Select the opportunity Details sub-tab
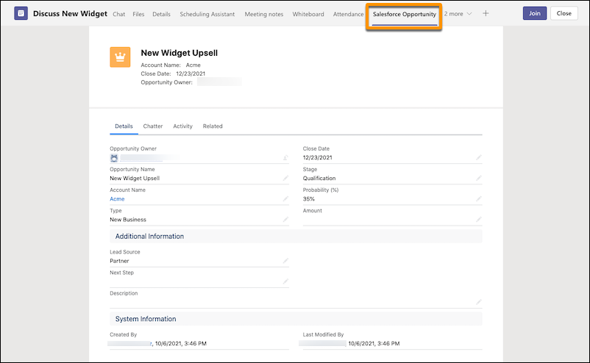The height and width of the screenshot is (363, 590). [x=124, y=126]
